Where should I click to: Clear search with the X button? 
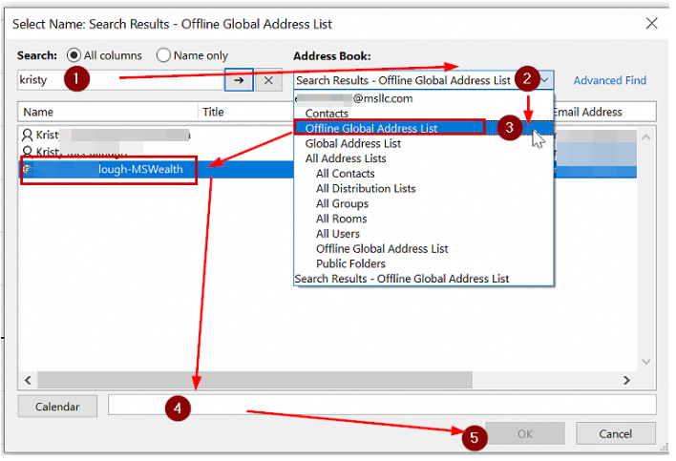click(268, 81)
